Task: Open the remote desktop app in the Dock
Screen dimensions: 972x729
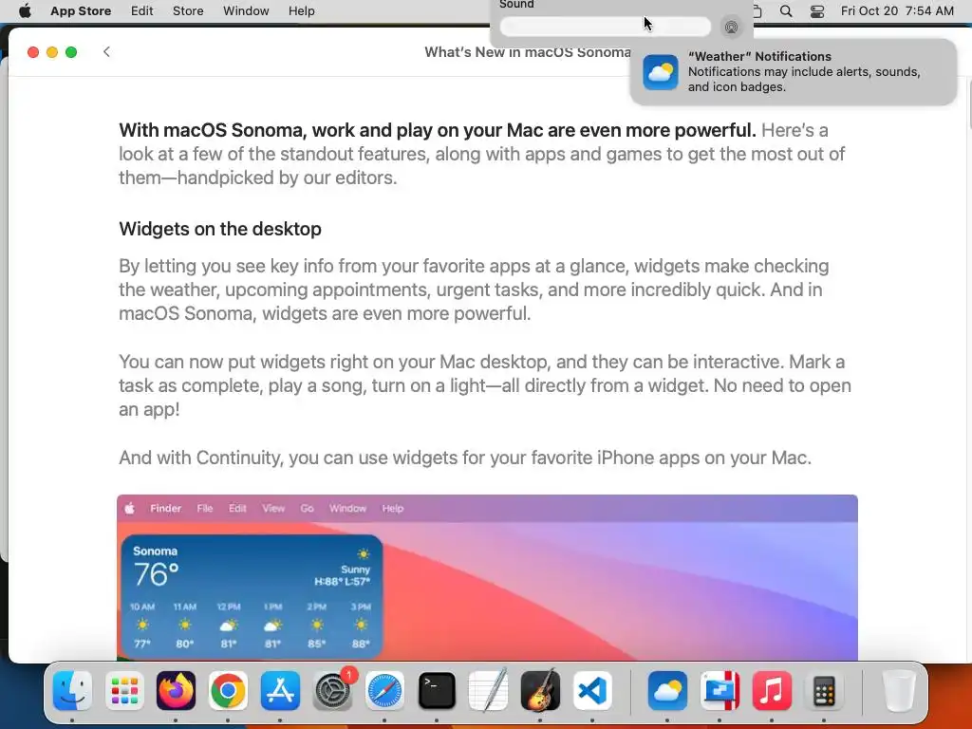Action: coord(720,690)
